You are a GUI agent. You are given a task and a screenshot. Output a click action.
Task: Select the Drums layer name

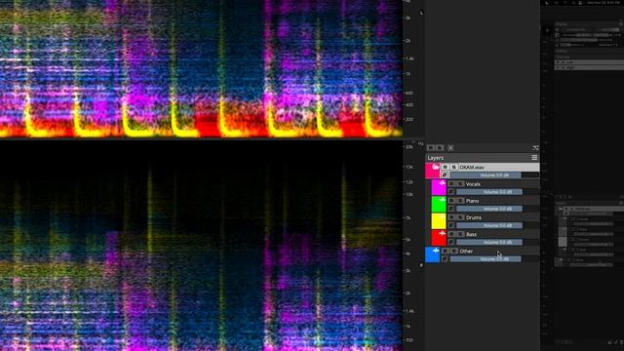[x=473, y=217]
